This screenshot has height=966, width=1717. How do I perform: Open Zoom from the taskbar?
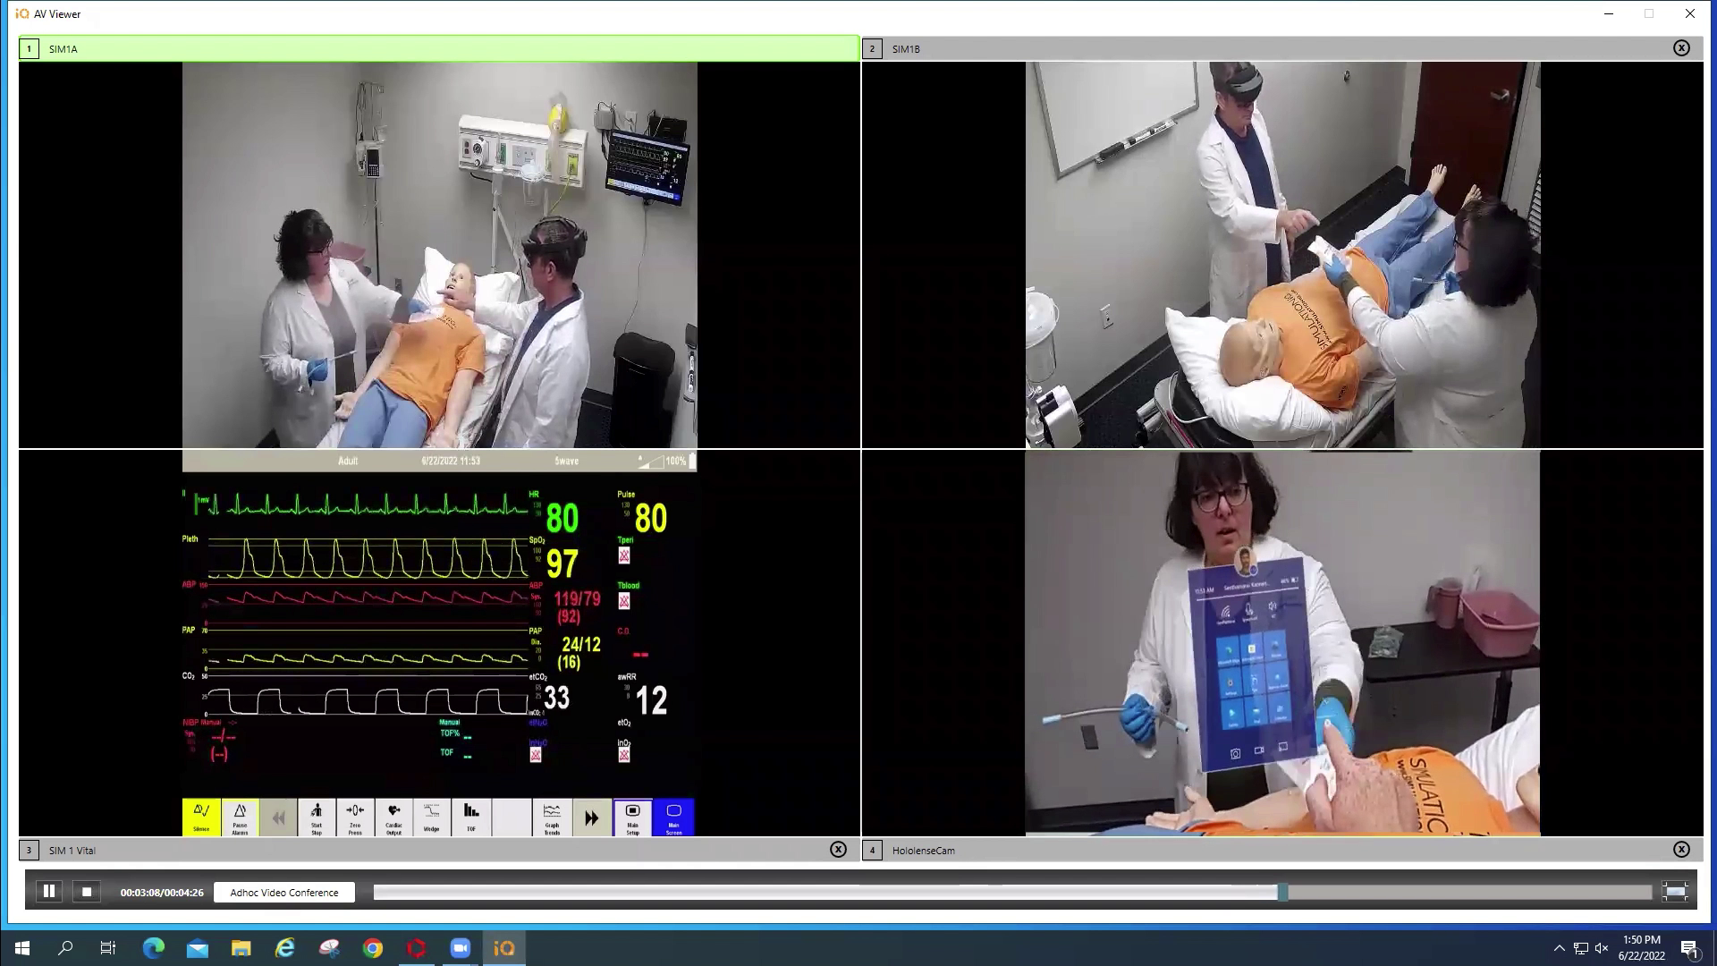point(461,948)
